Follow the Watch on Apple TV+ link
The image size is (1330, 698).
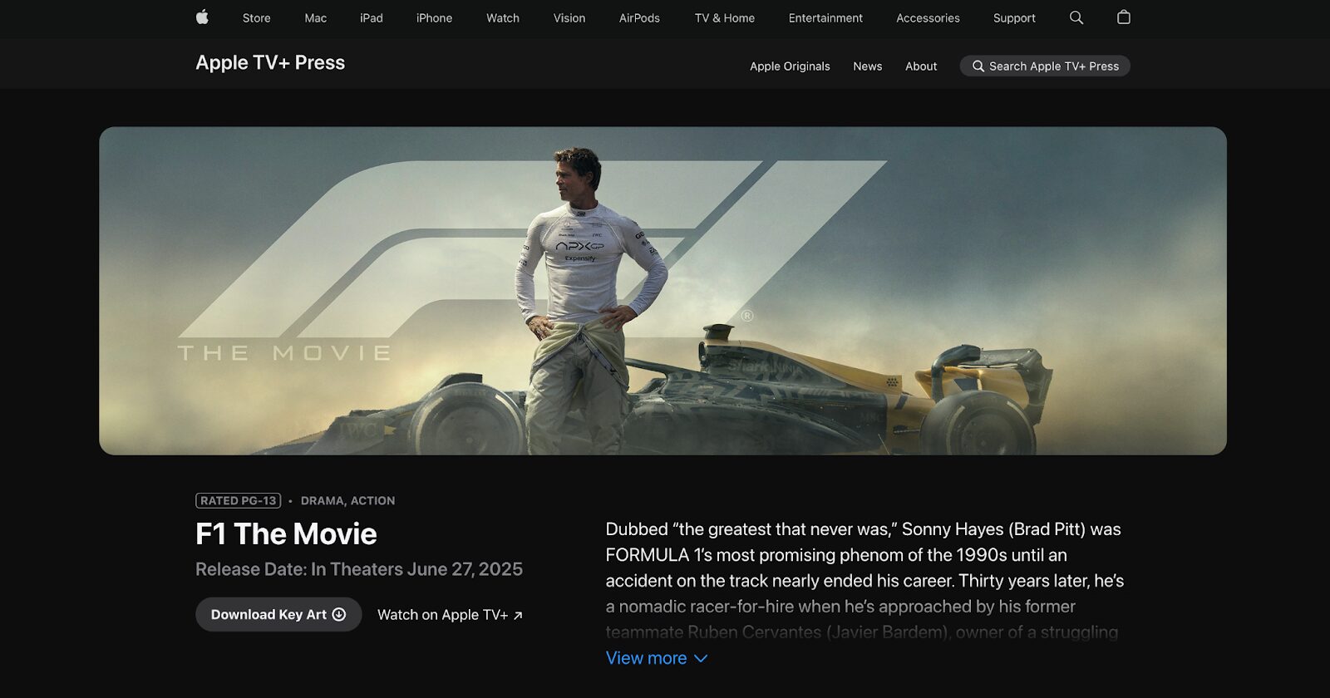(450, 615)
